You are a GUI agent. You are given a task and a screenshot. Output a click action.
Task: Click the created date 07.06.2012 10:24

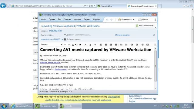click(x=55, y=31)
